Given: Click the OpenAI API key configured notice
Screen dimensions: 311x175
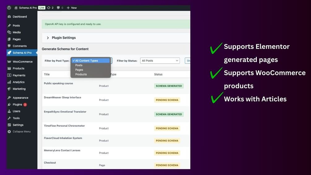Looking at the screenshot, I should pos(116,24).
